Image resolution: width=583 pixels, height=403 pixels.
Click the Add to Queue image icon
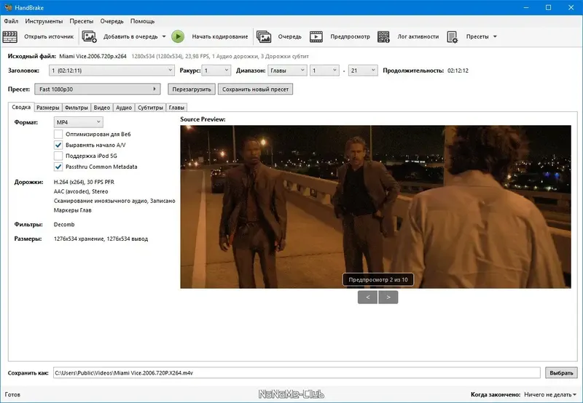[x=90, y=36]
